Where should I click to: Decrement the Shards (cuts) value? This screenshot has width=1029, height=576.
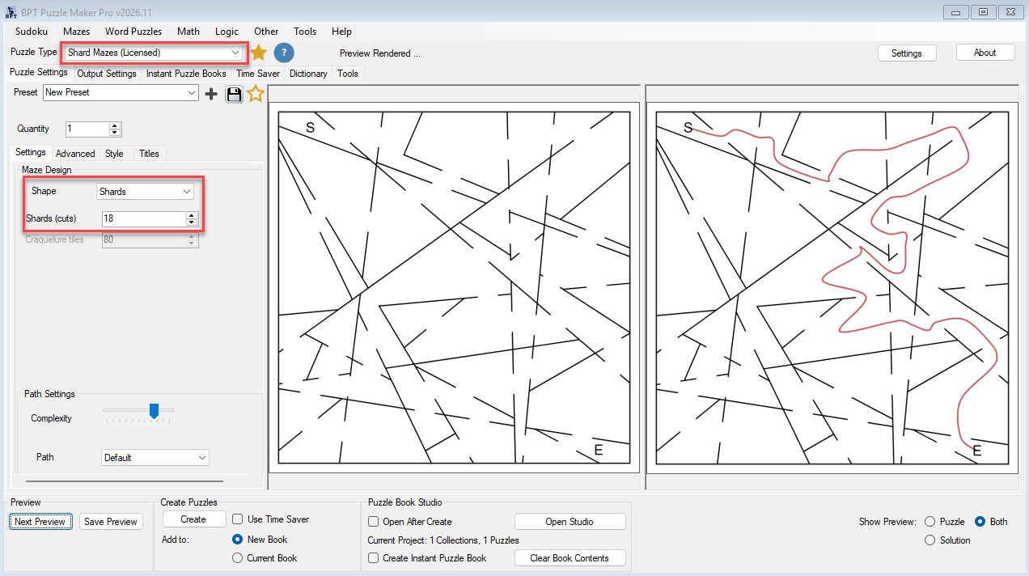pyautogui.click(x=192, y=222)
